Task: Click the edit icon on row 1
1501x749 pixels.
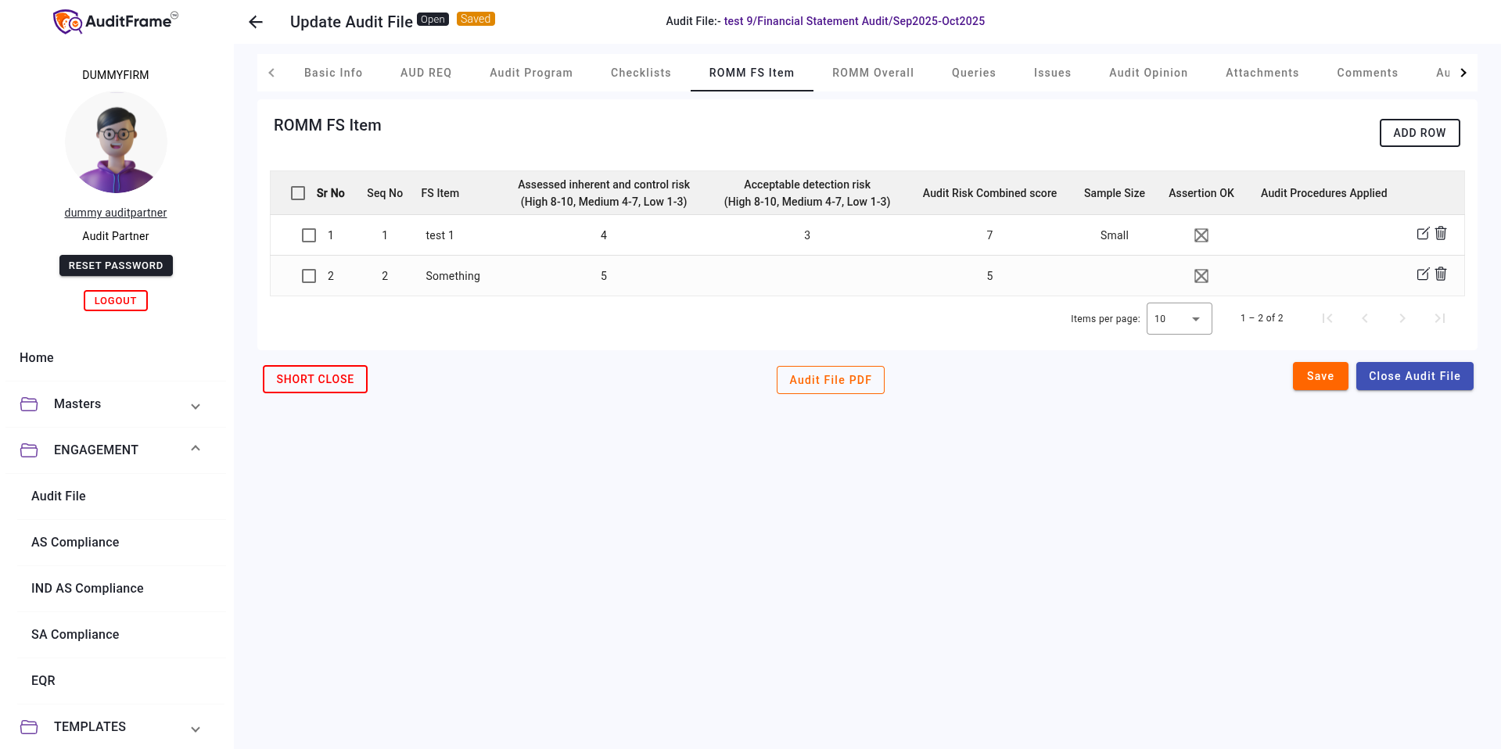Action: tap(1422, 233)
